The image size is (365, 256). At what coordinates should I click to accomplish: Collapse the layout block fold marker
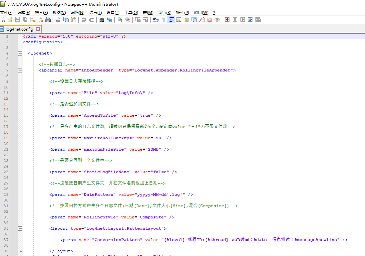20,229
